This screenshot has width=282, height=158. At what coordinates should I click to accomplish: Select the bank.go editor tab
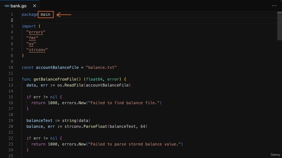(20, 6)
